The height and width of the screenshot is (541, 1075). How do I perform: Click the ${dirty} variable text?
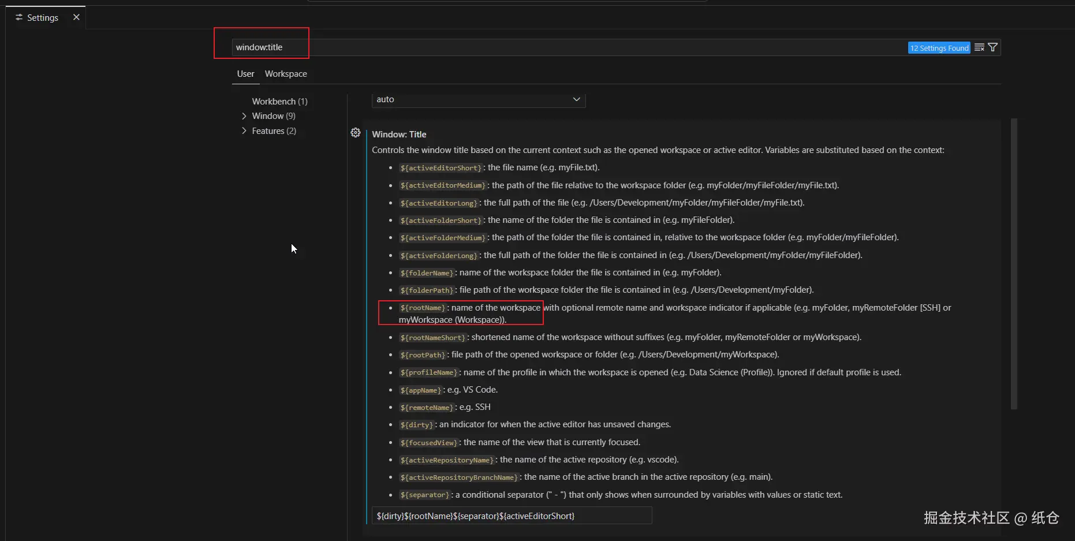click(416, 425)
